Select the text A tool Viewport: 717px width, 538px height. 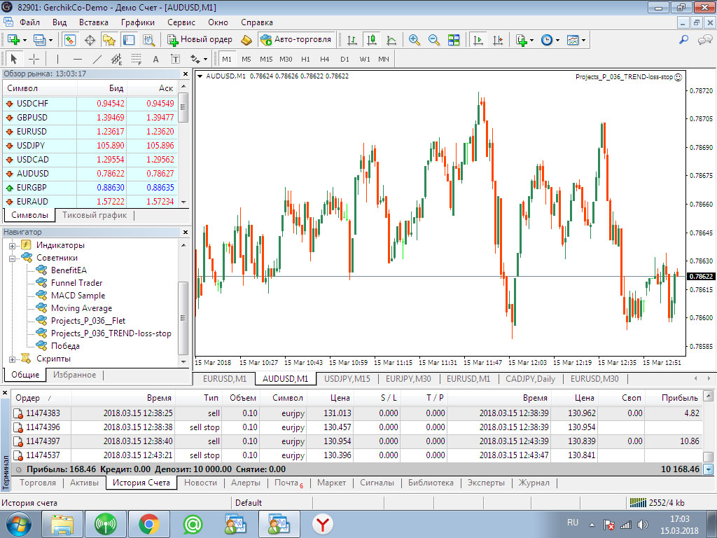156,59
